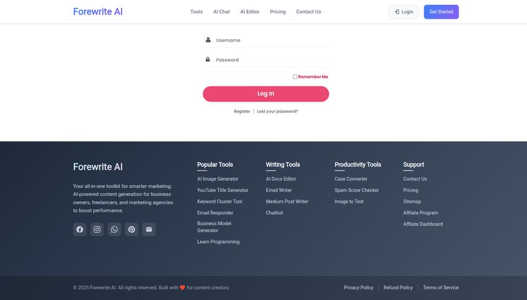
Task: Go to the Affilate Dashboard link
Action: tap(423, 224)
